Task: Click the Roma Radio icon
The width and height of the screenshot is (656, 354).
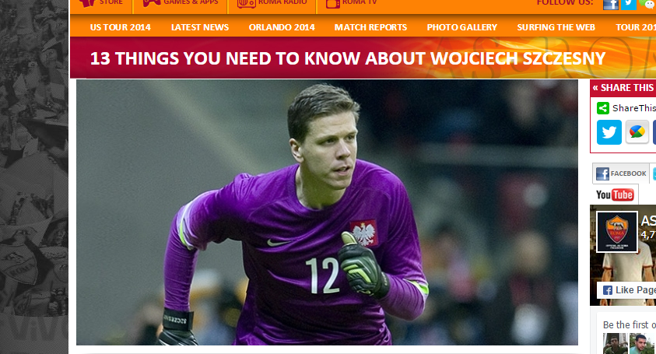Action: 247,3
